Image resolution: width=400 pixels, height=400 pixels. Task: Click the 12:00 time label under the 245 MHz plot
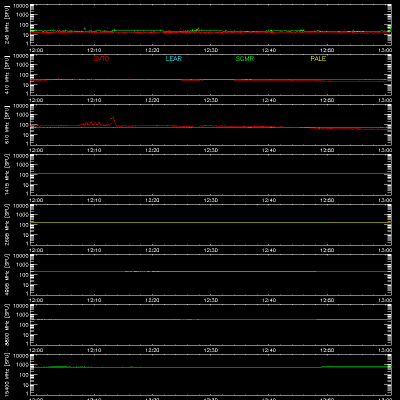point(36,50)
